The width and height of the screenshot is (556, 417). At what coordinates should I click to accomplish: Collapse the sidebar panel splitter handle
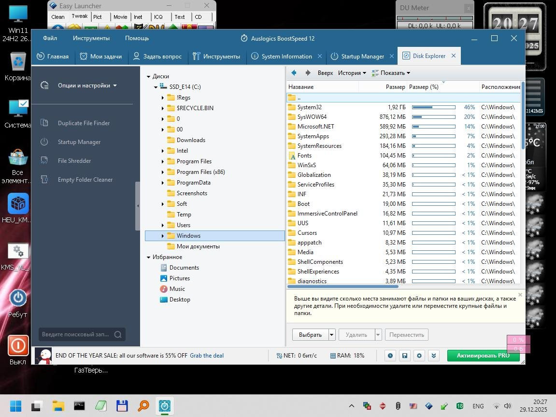(138, 206)
